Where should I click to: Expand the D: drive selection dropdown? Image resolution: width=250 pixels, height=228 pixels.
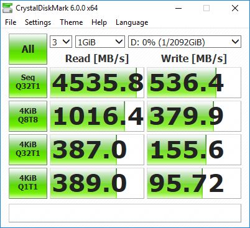click(185, 42)
